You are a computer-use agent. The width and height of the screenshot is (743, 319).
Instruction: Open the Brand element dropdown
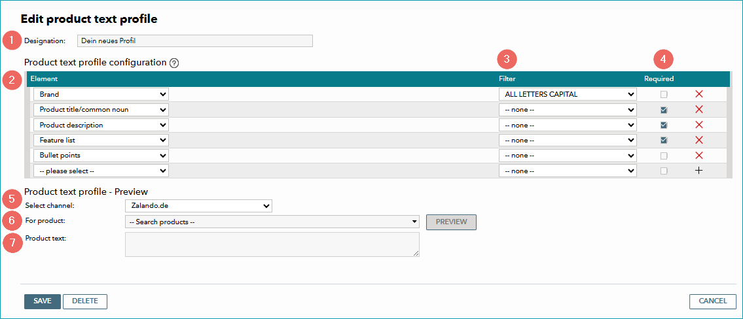101,94
